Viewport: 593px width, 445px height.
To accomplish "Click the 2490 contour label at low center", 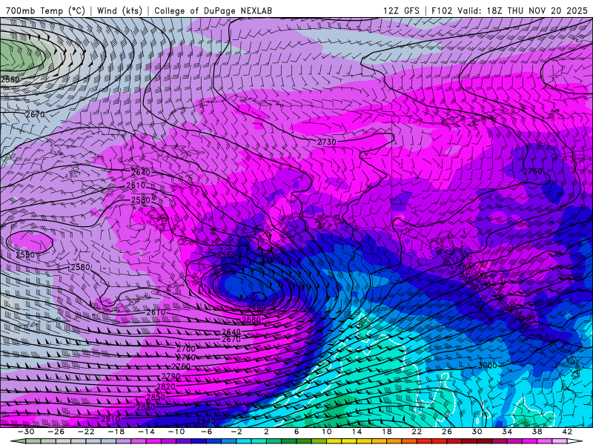I will (256, 308).
